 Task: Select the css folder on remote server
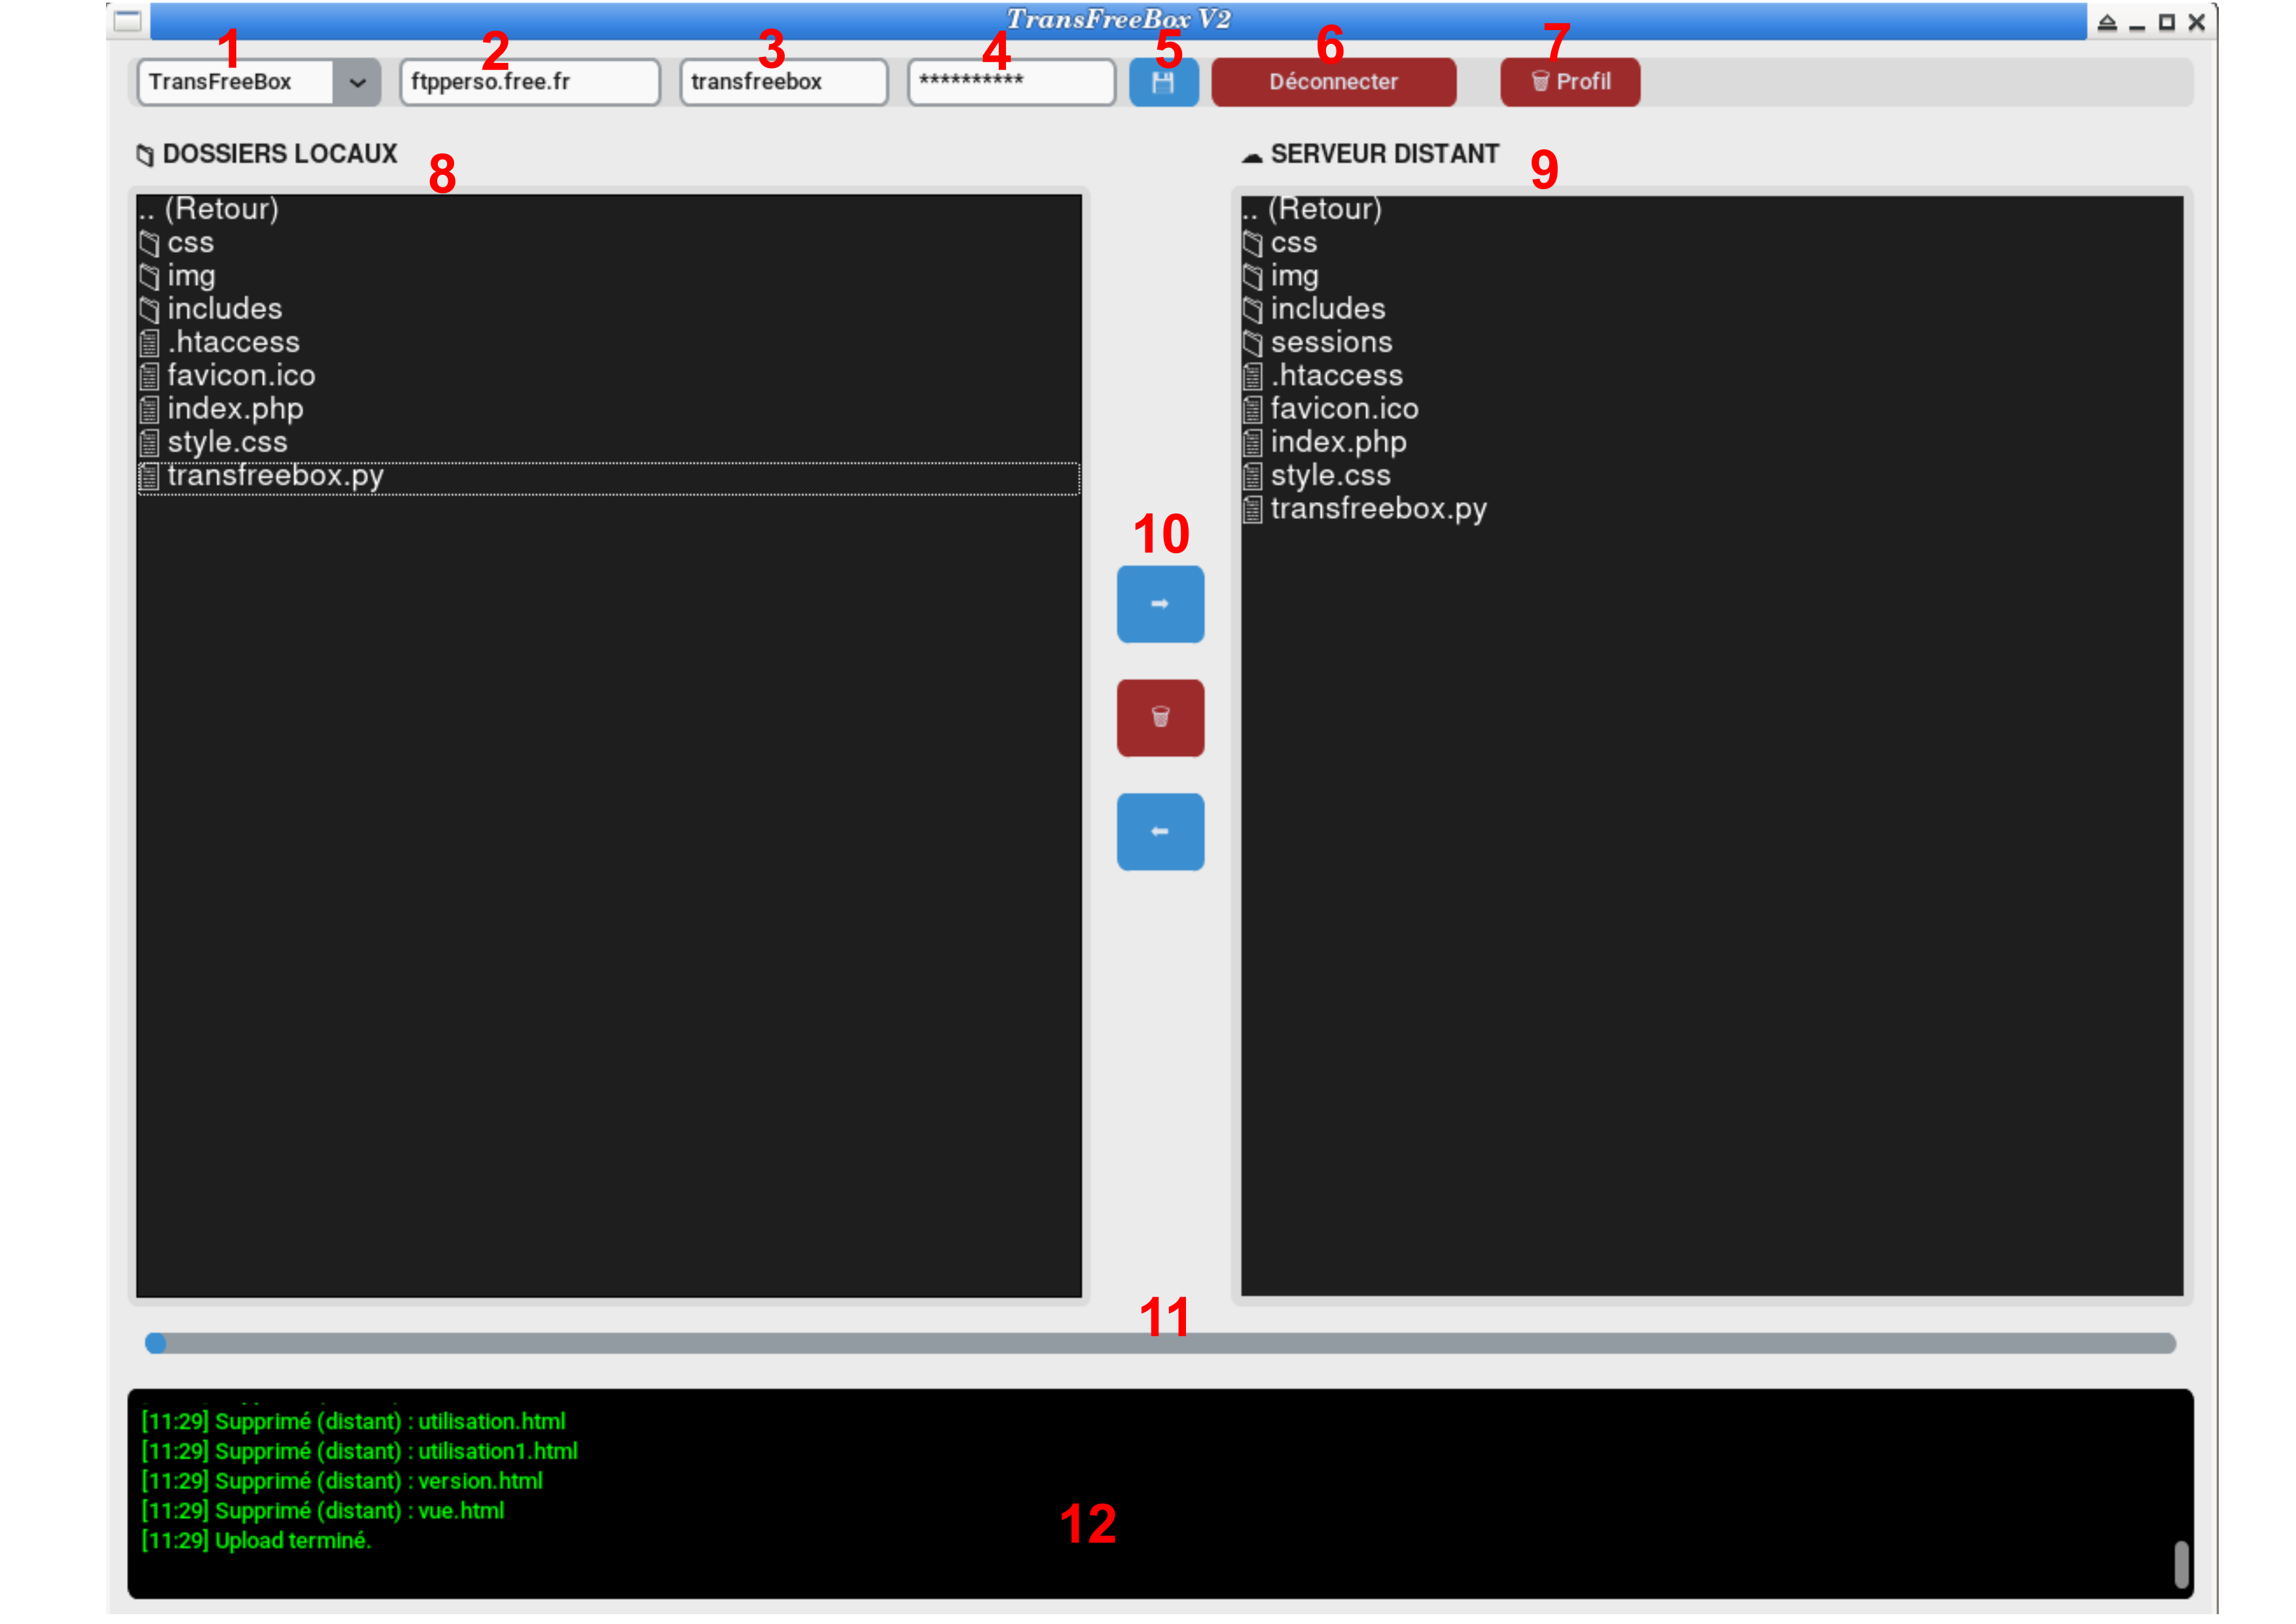1712,243
